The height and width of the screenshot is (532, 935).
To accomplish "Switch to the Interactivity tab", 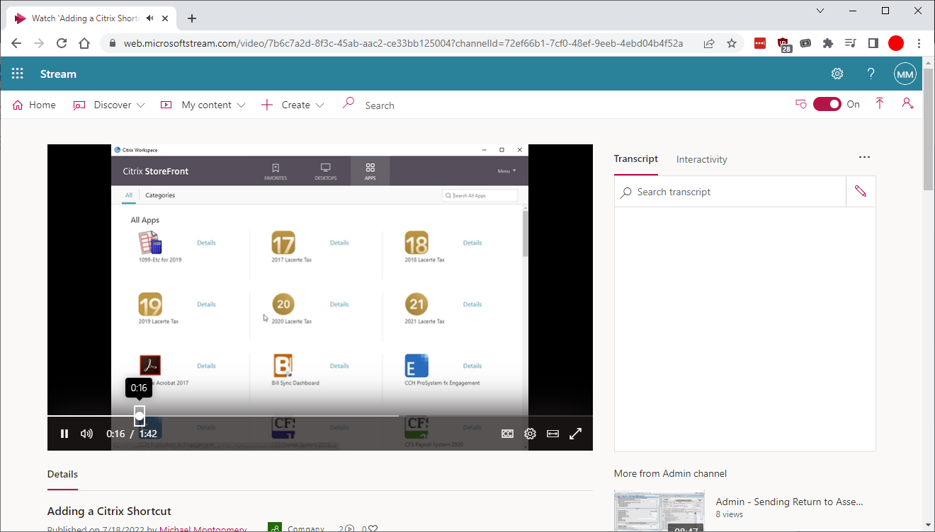I will coord(701,159).
